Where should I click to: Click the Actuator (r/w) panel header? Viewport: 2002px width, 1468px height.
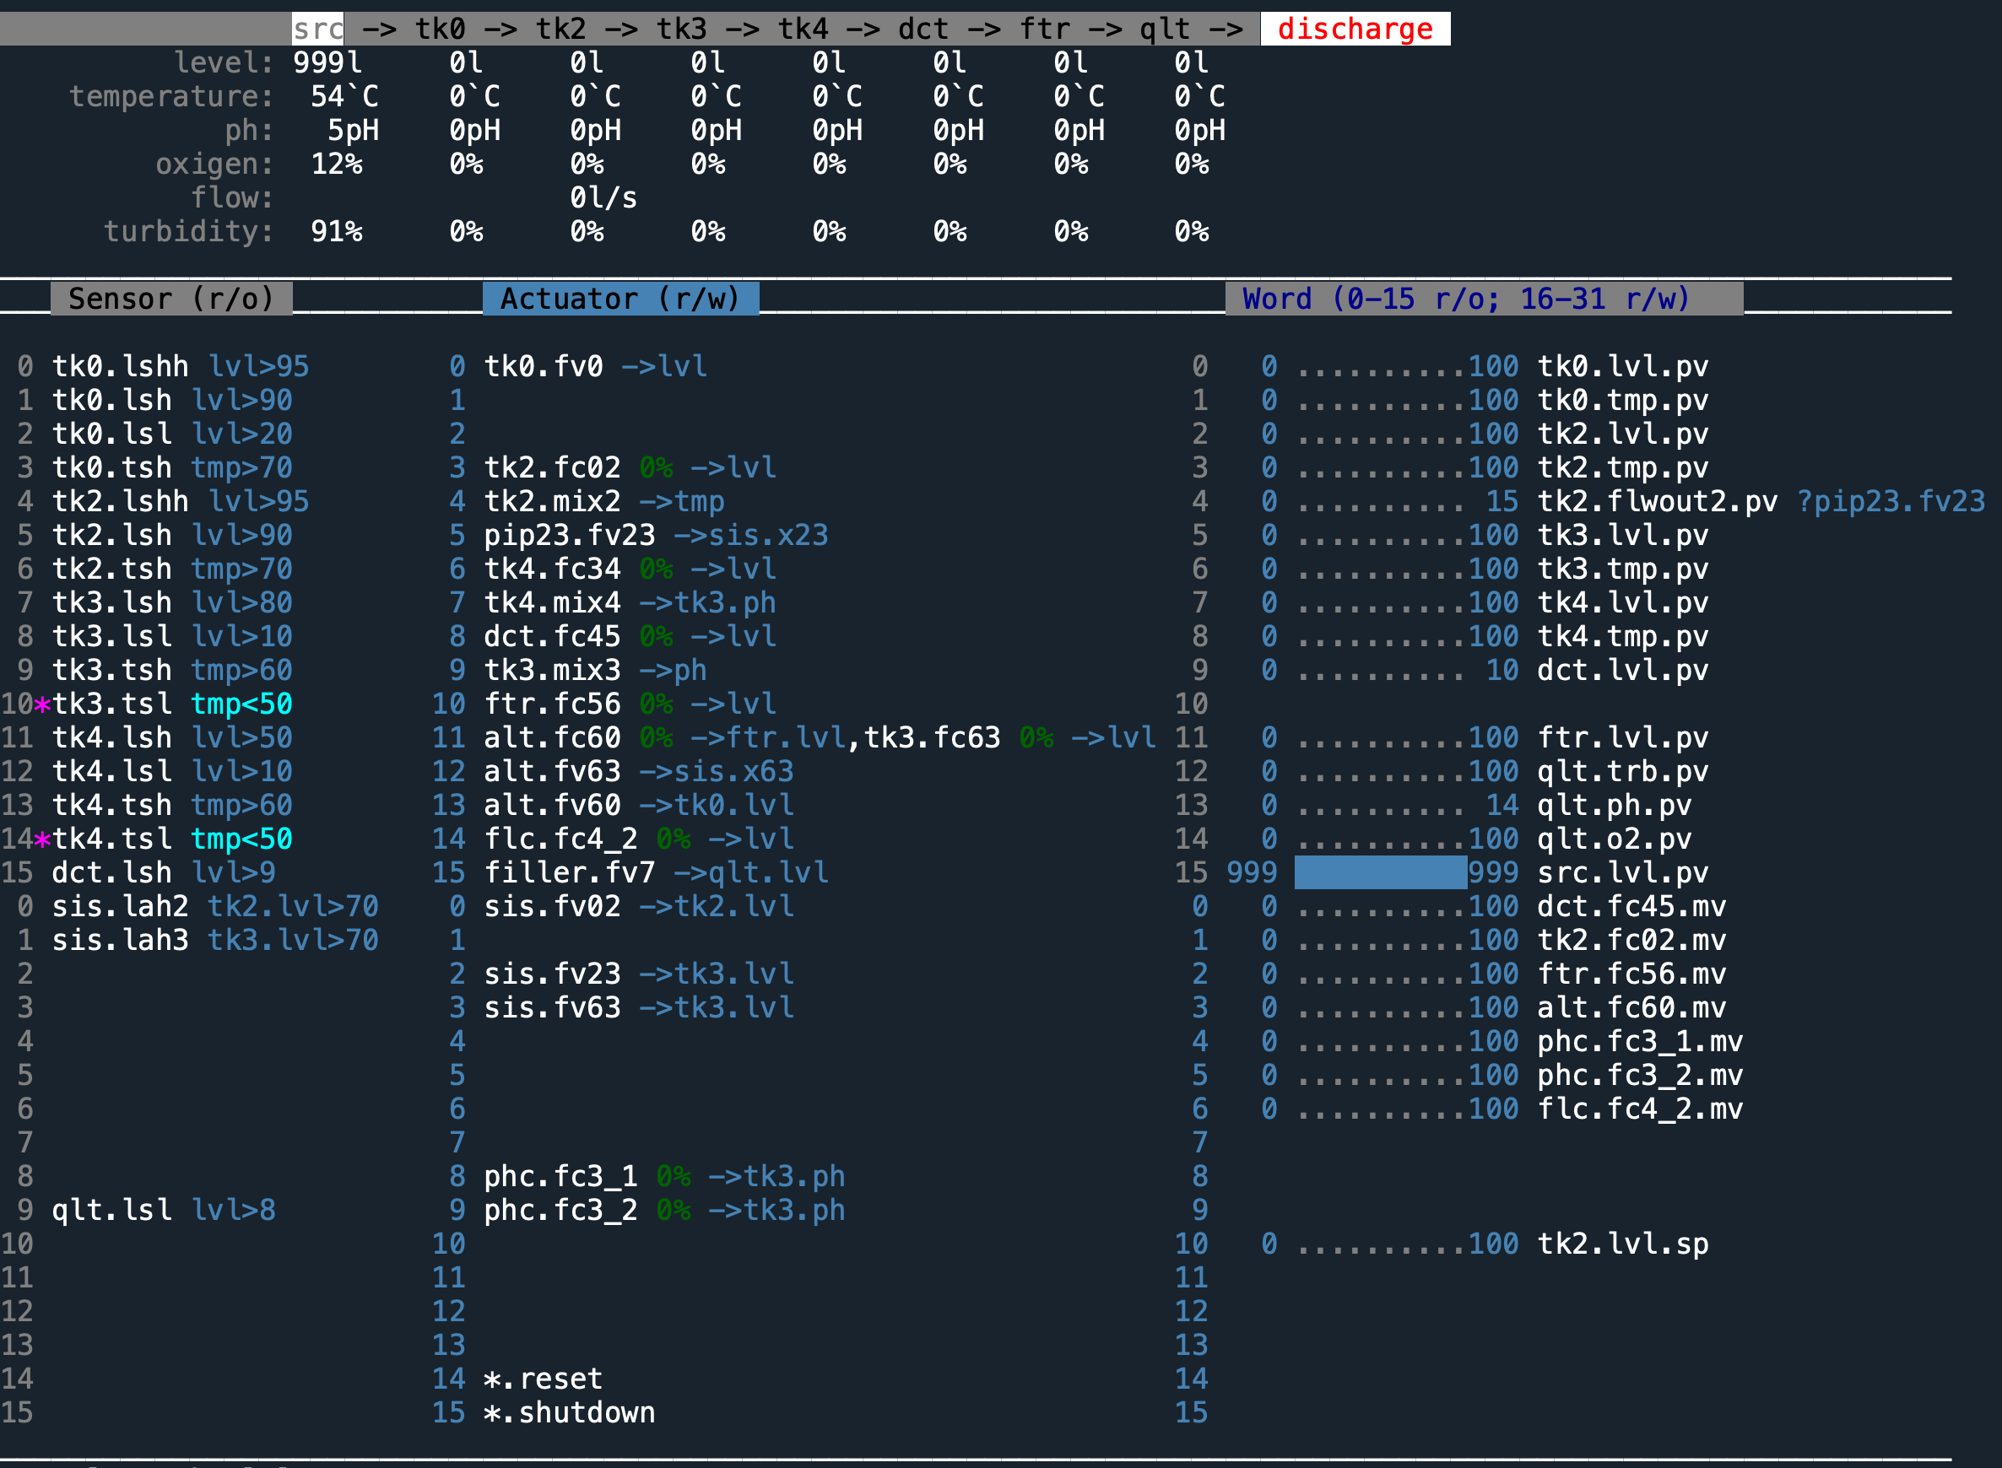620,299
